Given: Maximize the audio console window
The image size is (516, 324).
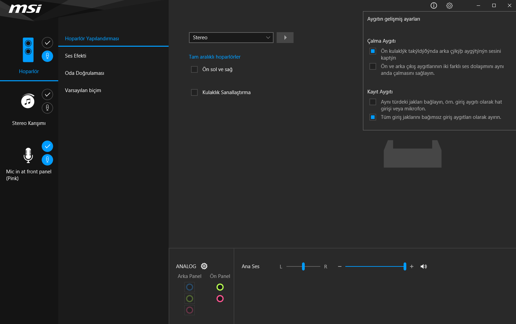Looking at the screenshot, I should click(x=494, y=5).
